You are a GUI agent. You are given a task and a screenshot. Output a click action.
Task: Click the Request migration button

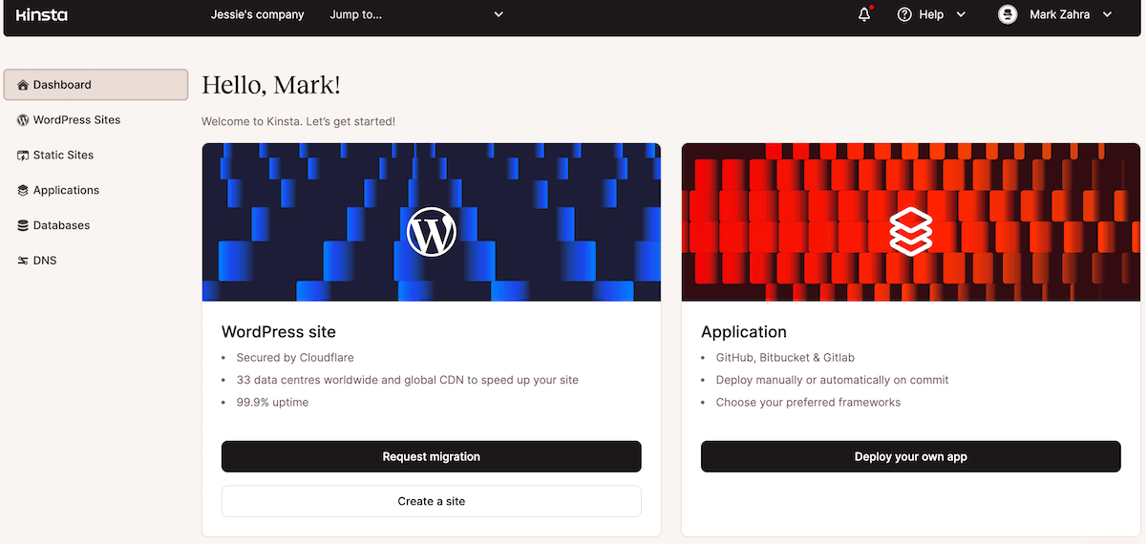pyautogui.click(x=432, y=456)
